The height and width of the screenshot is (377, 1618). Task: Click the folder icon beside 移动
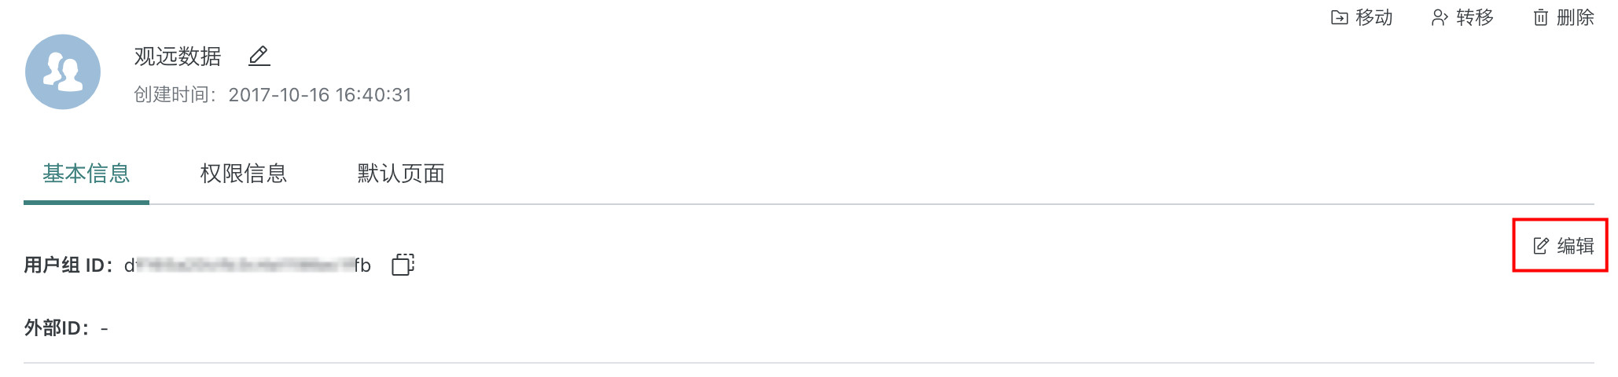click(x=1339, y=17)
